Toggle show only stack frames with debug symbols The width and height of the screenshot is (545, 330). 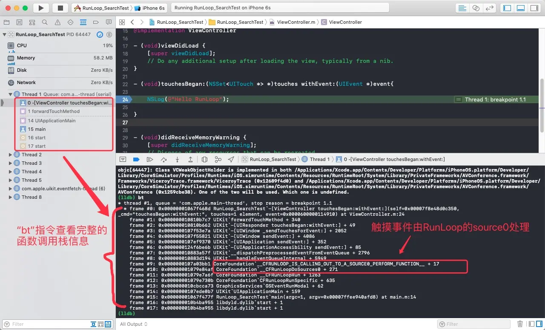coord(94,324)
